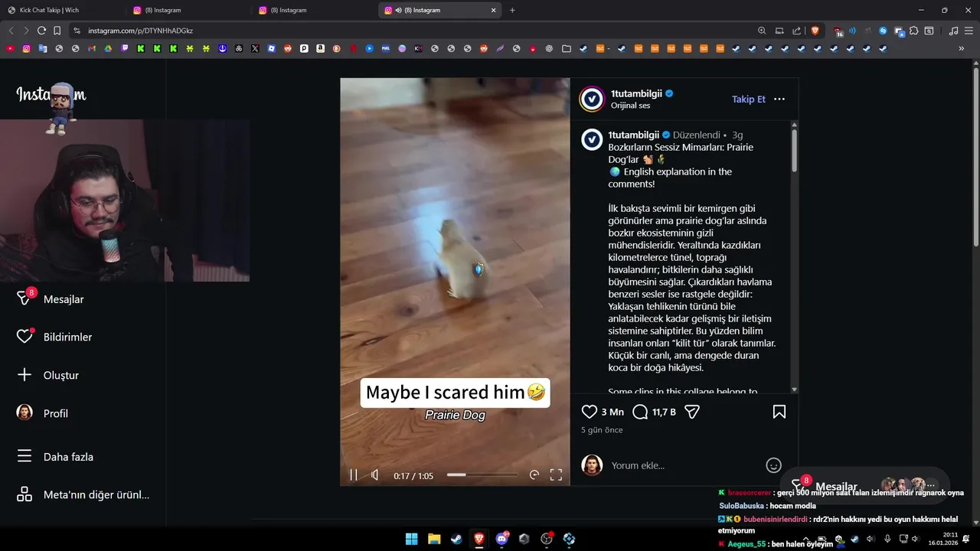The image size is (980, 551).
Task: Open the browser extensions puzzle icon
Action: point(914,31)
